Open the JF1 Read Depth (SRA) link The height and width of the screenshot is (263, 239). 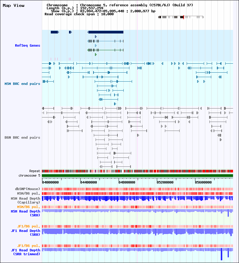point(25,233)
